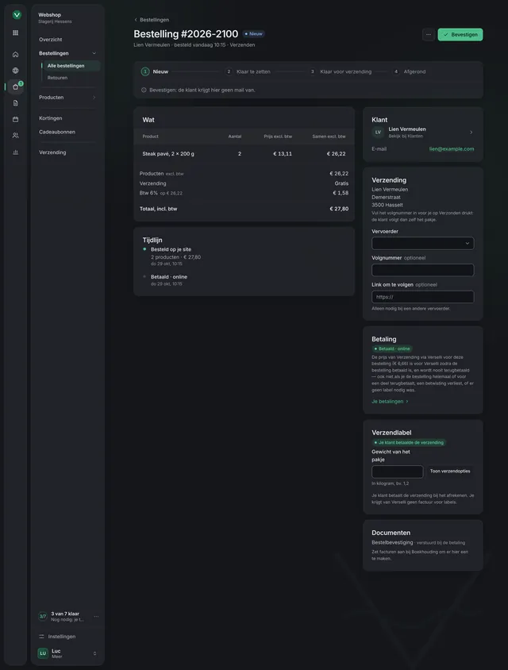Click the Betaald · online green badge
Image resolution: width=508 pixels, height=670 pixels.
coord(392,348)
